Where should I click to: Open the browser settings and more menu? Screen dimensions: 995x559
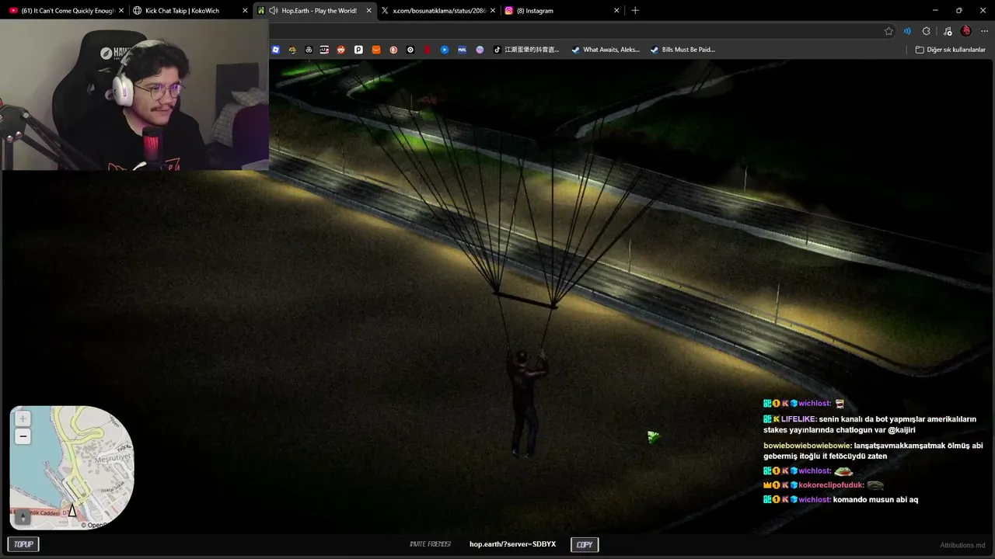coord(984,31)
